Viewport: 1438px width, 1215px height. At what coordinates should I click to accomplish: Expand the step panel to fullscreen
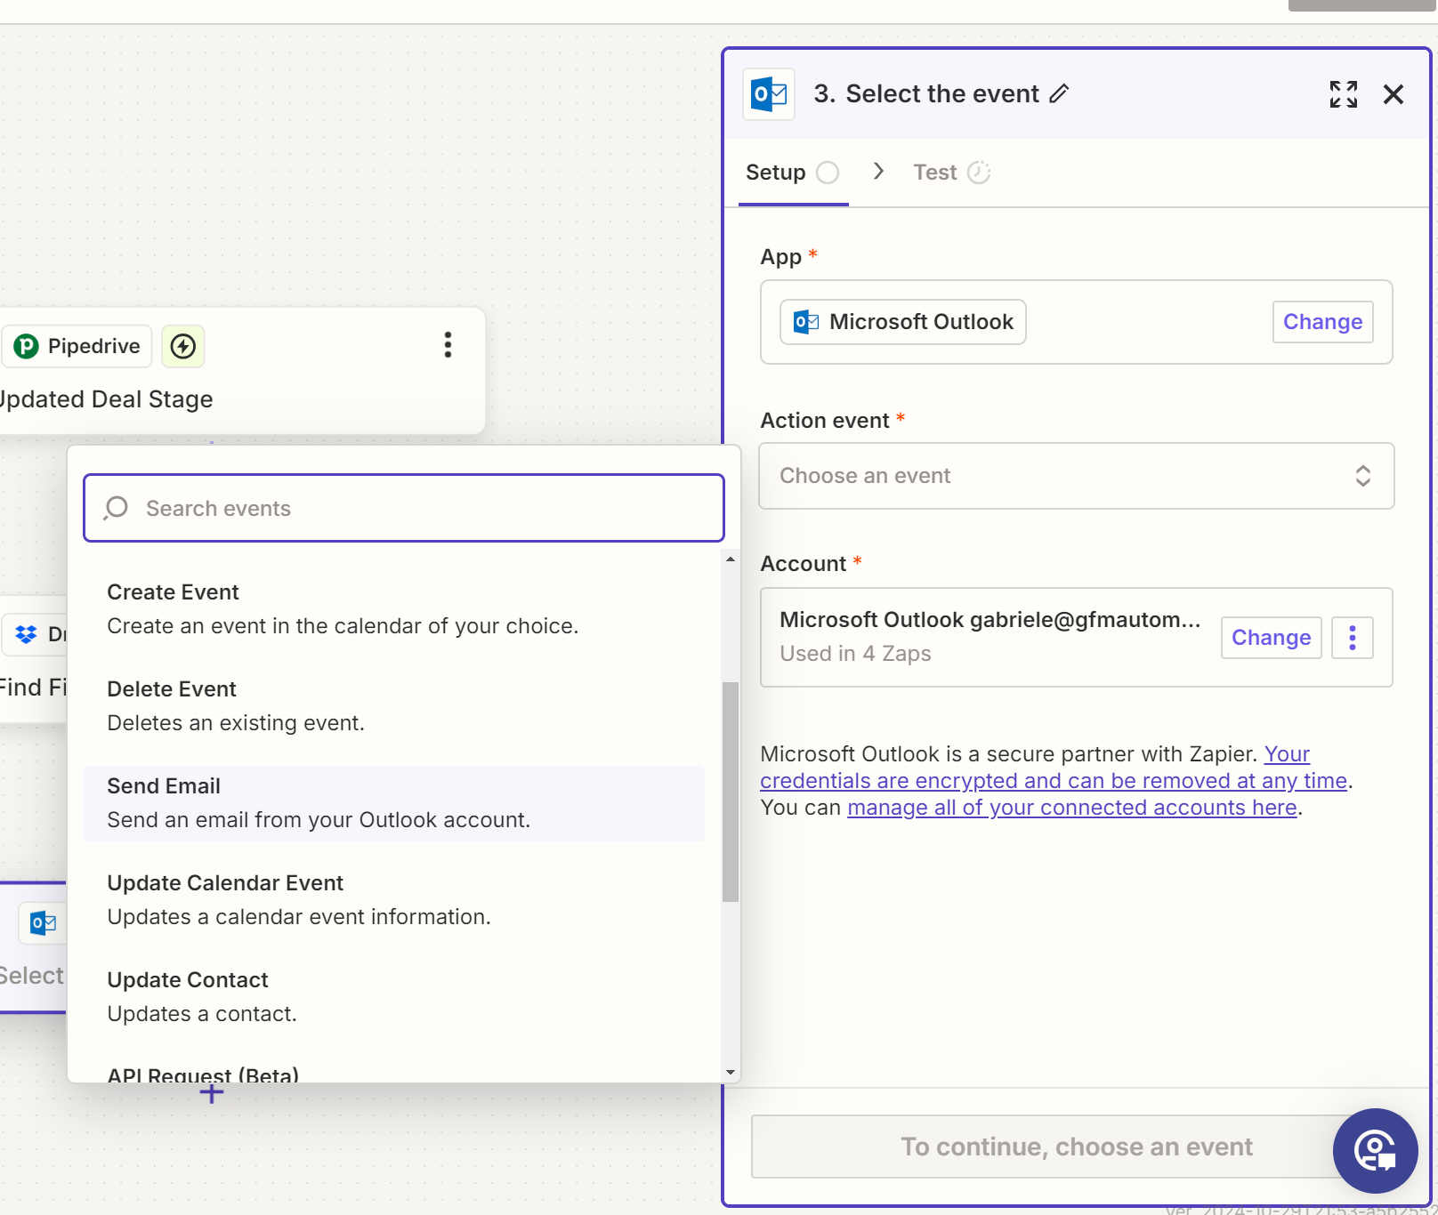(x=1344, y=94)
